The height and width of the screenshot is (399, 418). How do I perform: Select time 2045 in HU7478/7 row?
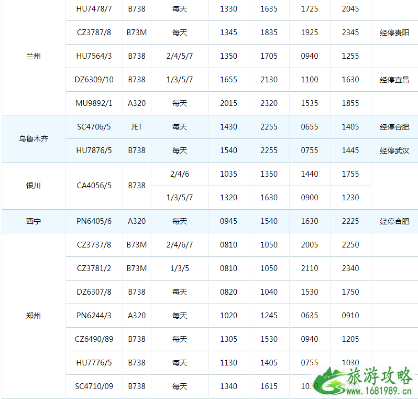click(x=350, y=9)
